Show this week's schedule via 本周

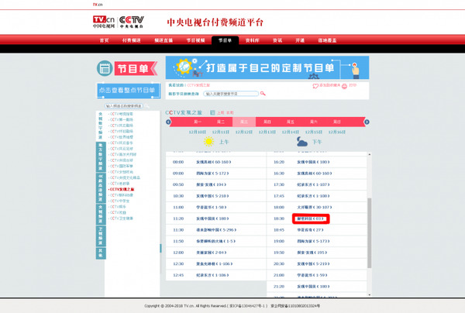coord(230,113)
